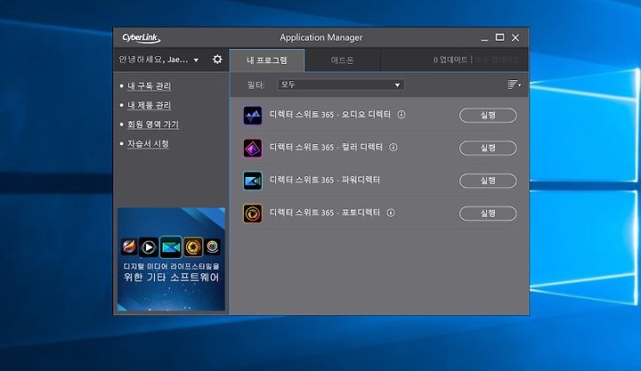
Task: Open the 자습서 시청 link
Action: click(148, 143)
